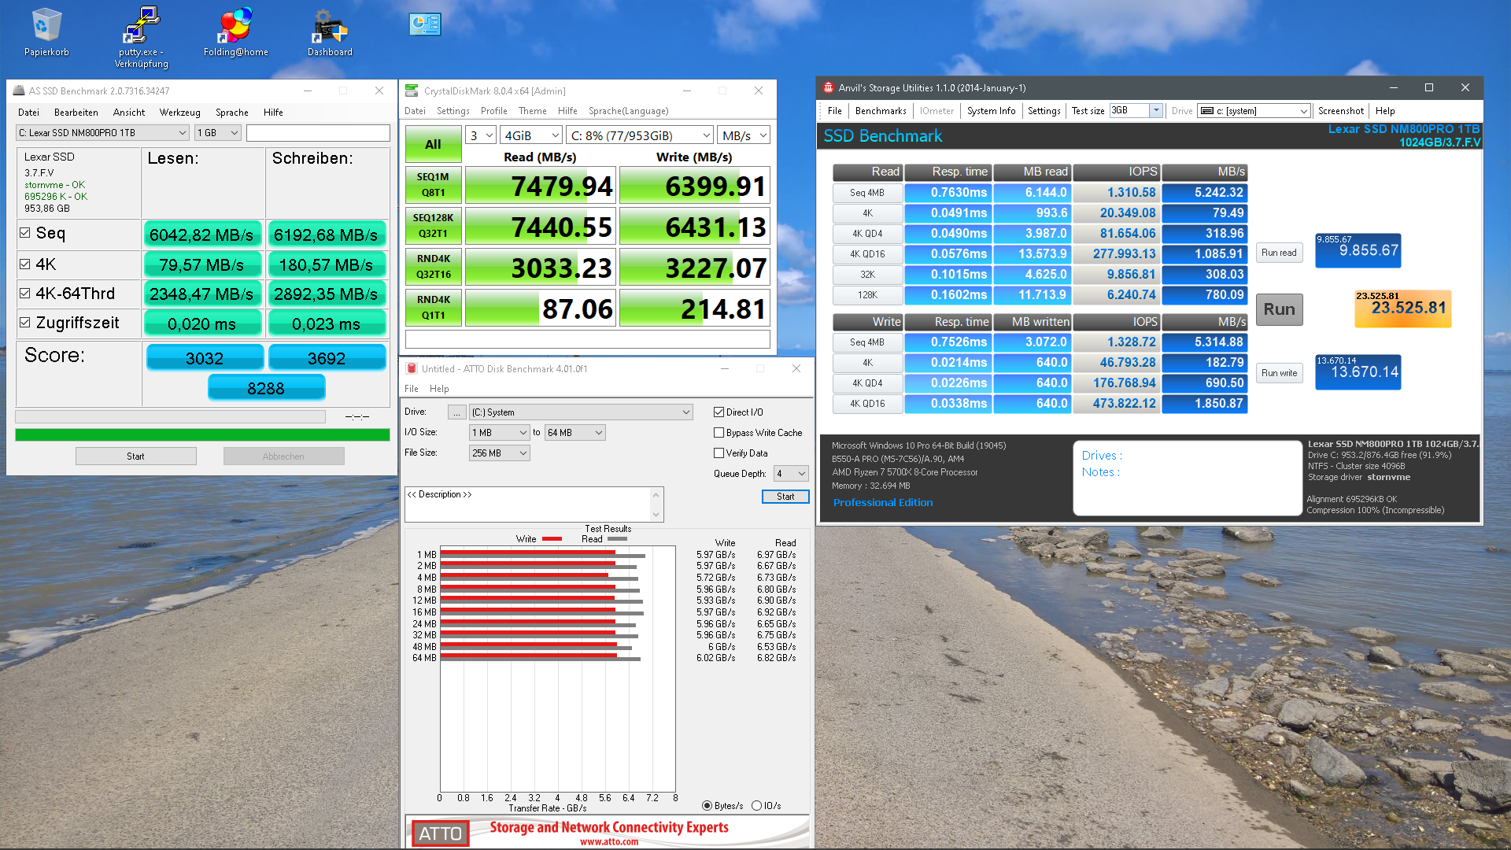Viewport: 1511px width, 850px height.
Task: Toggle the 4K-64Thrd checkbox
Action: pos(24,294)
